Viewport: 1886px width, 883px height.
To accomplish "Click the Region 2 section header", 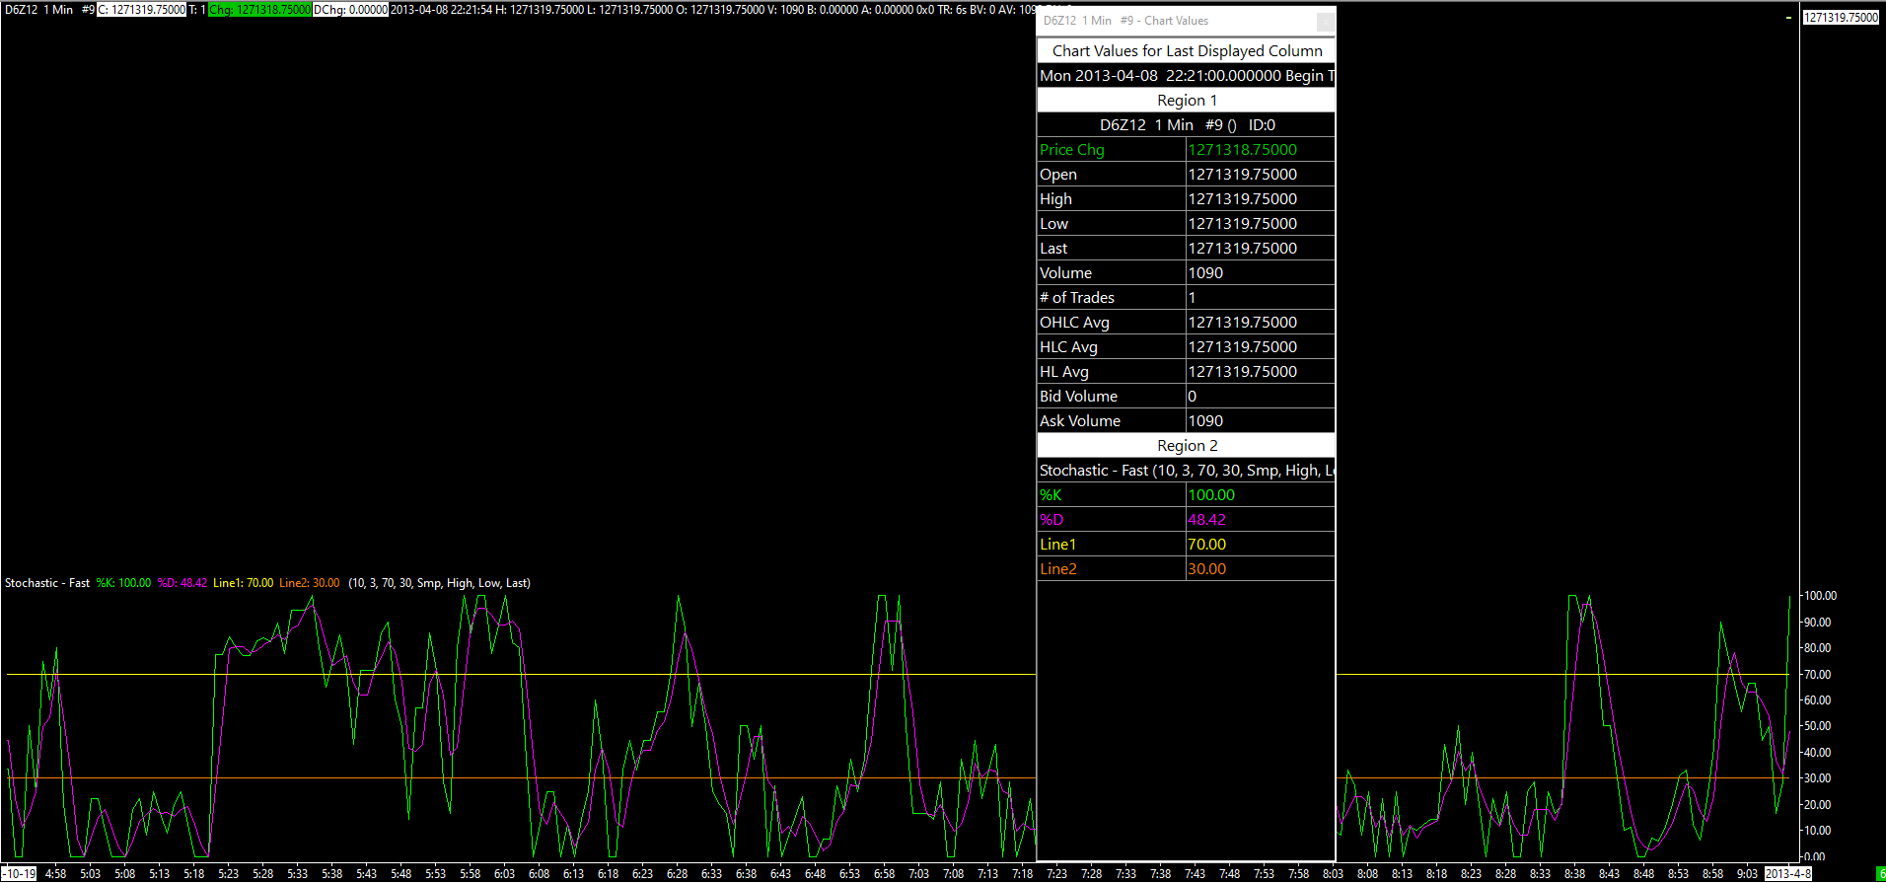I will pos(1186,446).
